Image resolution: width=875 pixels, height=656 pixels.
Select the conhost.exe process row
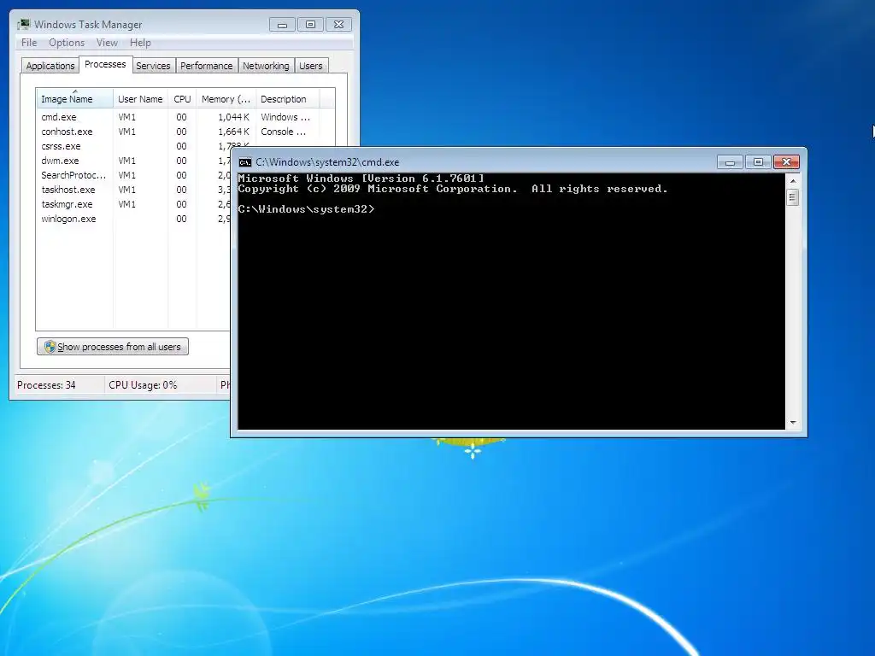[185, 132]
